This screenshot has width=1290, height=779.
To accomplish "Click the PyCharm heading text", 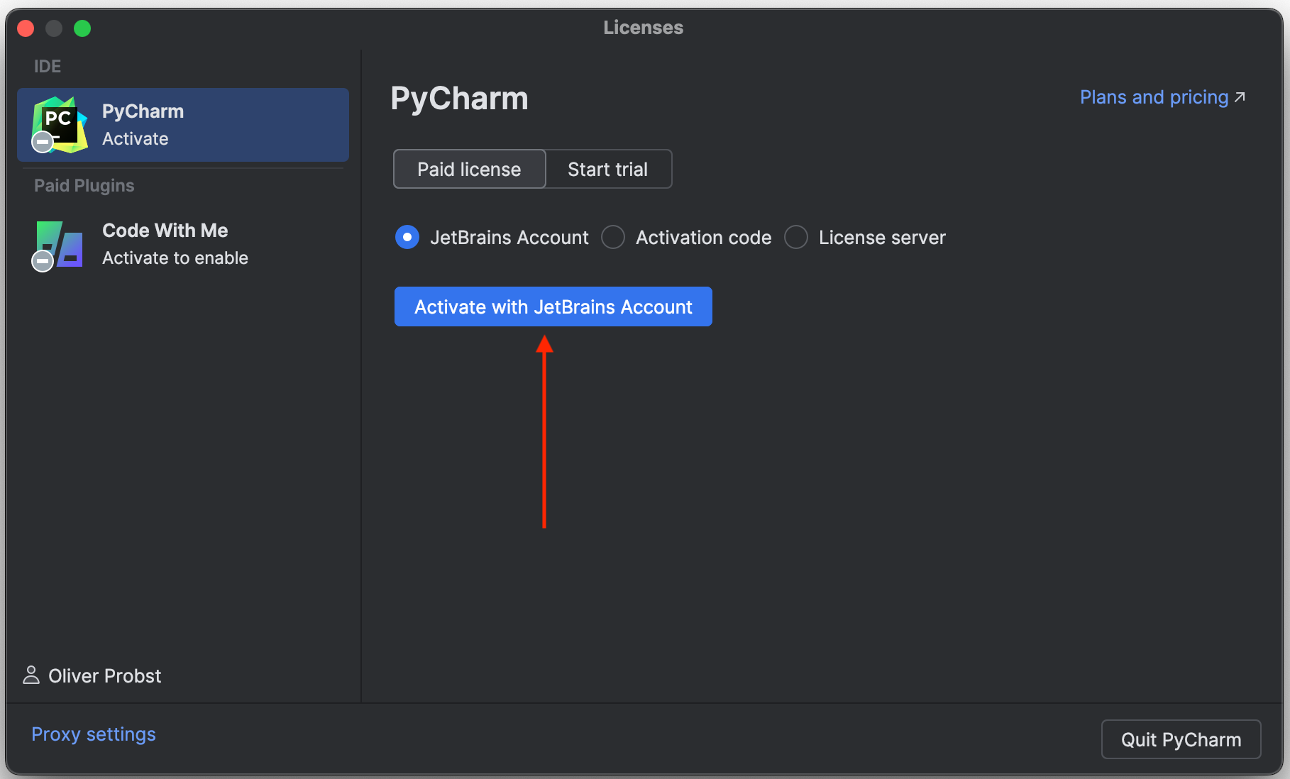I will [460, 99].
